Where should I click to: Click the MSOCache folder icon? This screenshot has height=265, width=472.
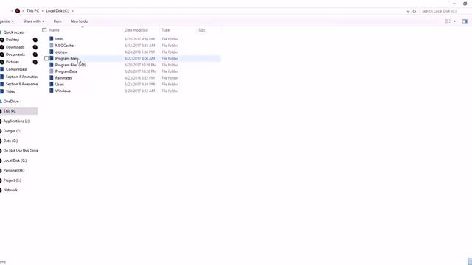point(52,46)
